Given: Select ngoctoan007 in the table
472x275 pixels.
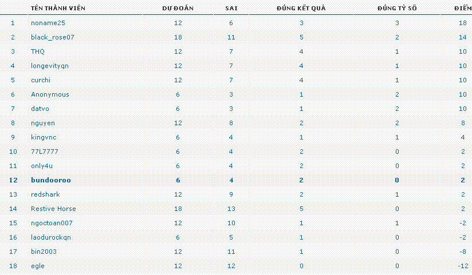Looking at the screenshot, I should tap(52, 223).
